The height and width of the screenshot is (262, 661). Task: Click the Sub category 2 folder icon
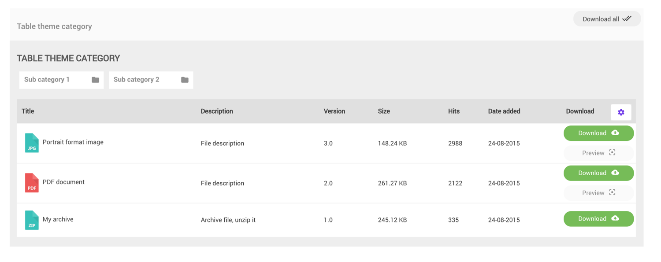coord(185,80)
